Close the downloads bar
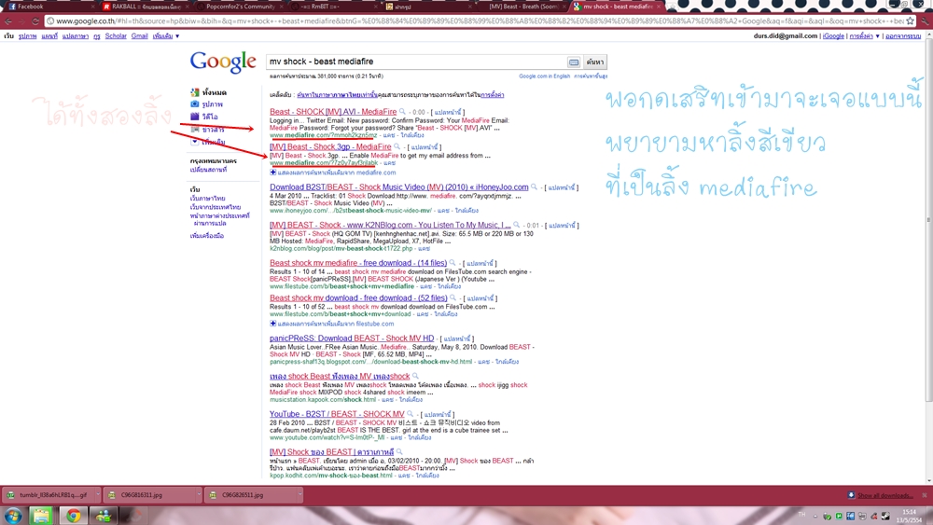The height and width of the screenshot is (525, 933). [924, 494]
